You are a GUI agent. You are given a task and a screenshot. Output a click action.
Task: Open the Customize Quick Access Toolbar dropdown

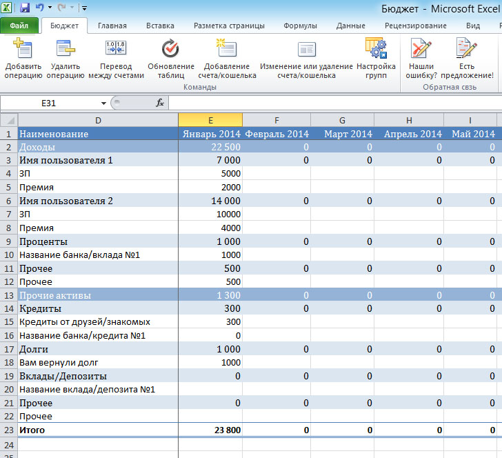84,9
